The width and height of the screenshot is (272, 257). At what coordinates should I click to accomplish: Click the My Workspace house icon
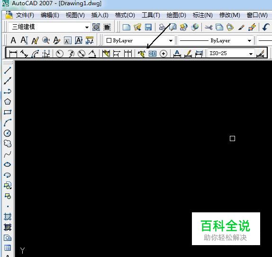click(107, 27)
